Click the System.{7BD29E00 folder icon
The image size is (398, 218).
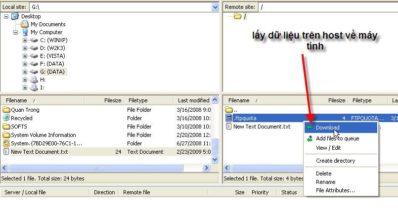[6, 143]
